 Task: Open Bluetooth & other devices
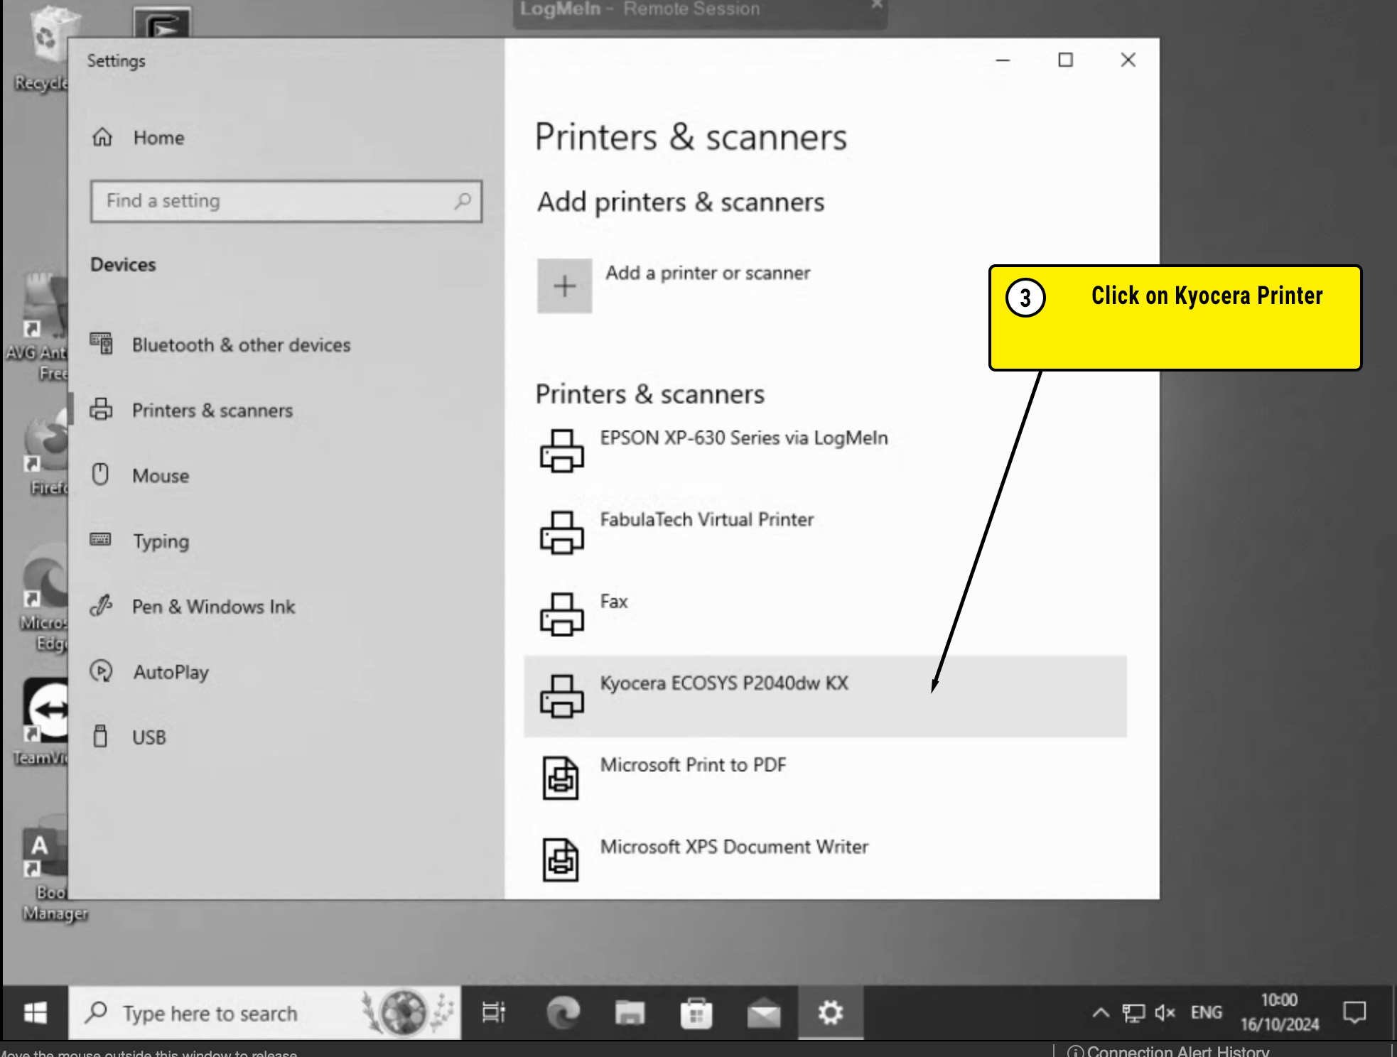(x=241, y=345)
